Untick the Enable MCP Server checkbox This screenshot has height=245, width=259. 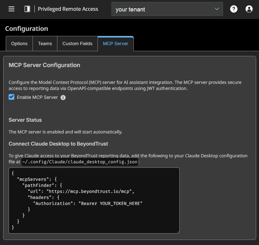pyautogui.click(x=11, y=97)
